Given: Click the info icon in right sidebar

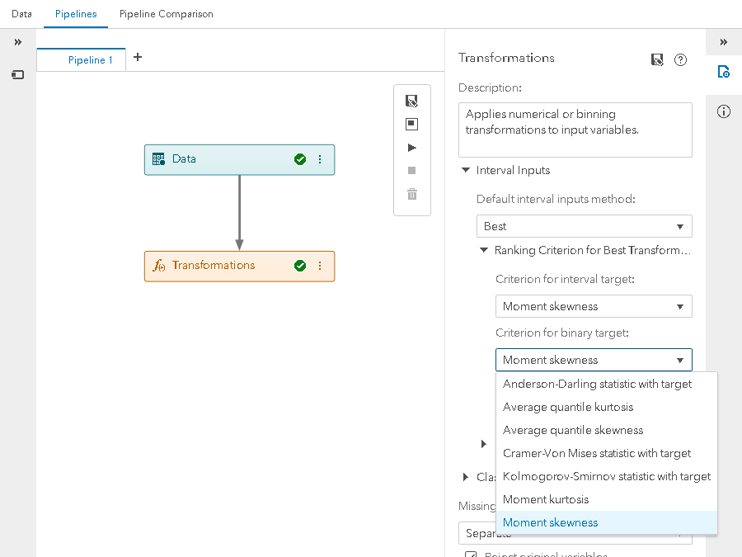Looking at the screenshot, I should pos(723,111).
